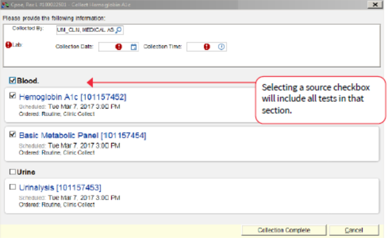
Task: Uncheck the Blood source checkbox
Action: (12, 81)
